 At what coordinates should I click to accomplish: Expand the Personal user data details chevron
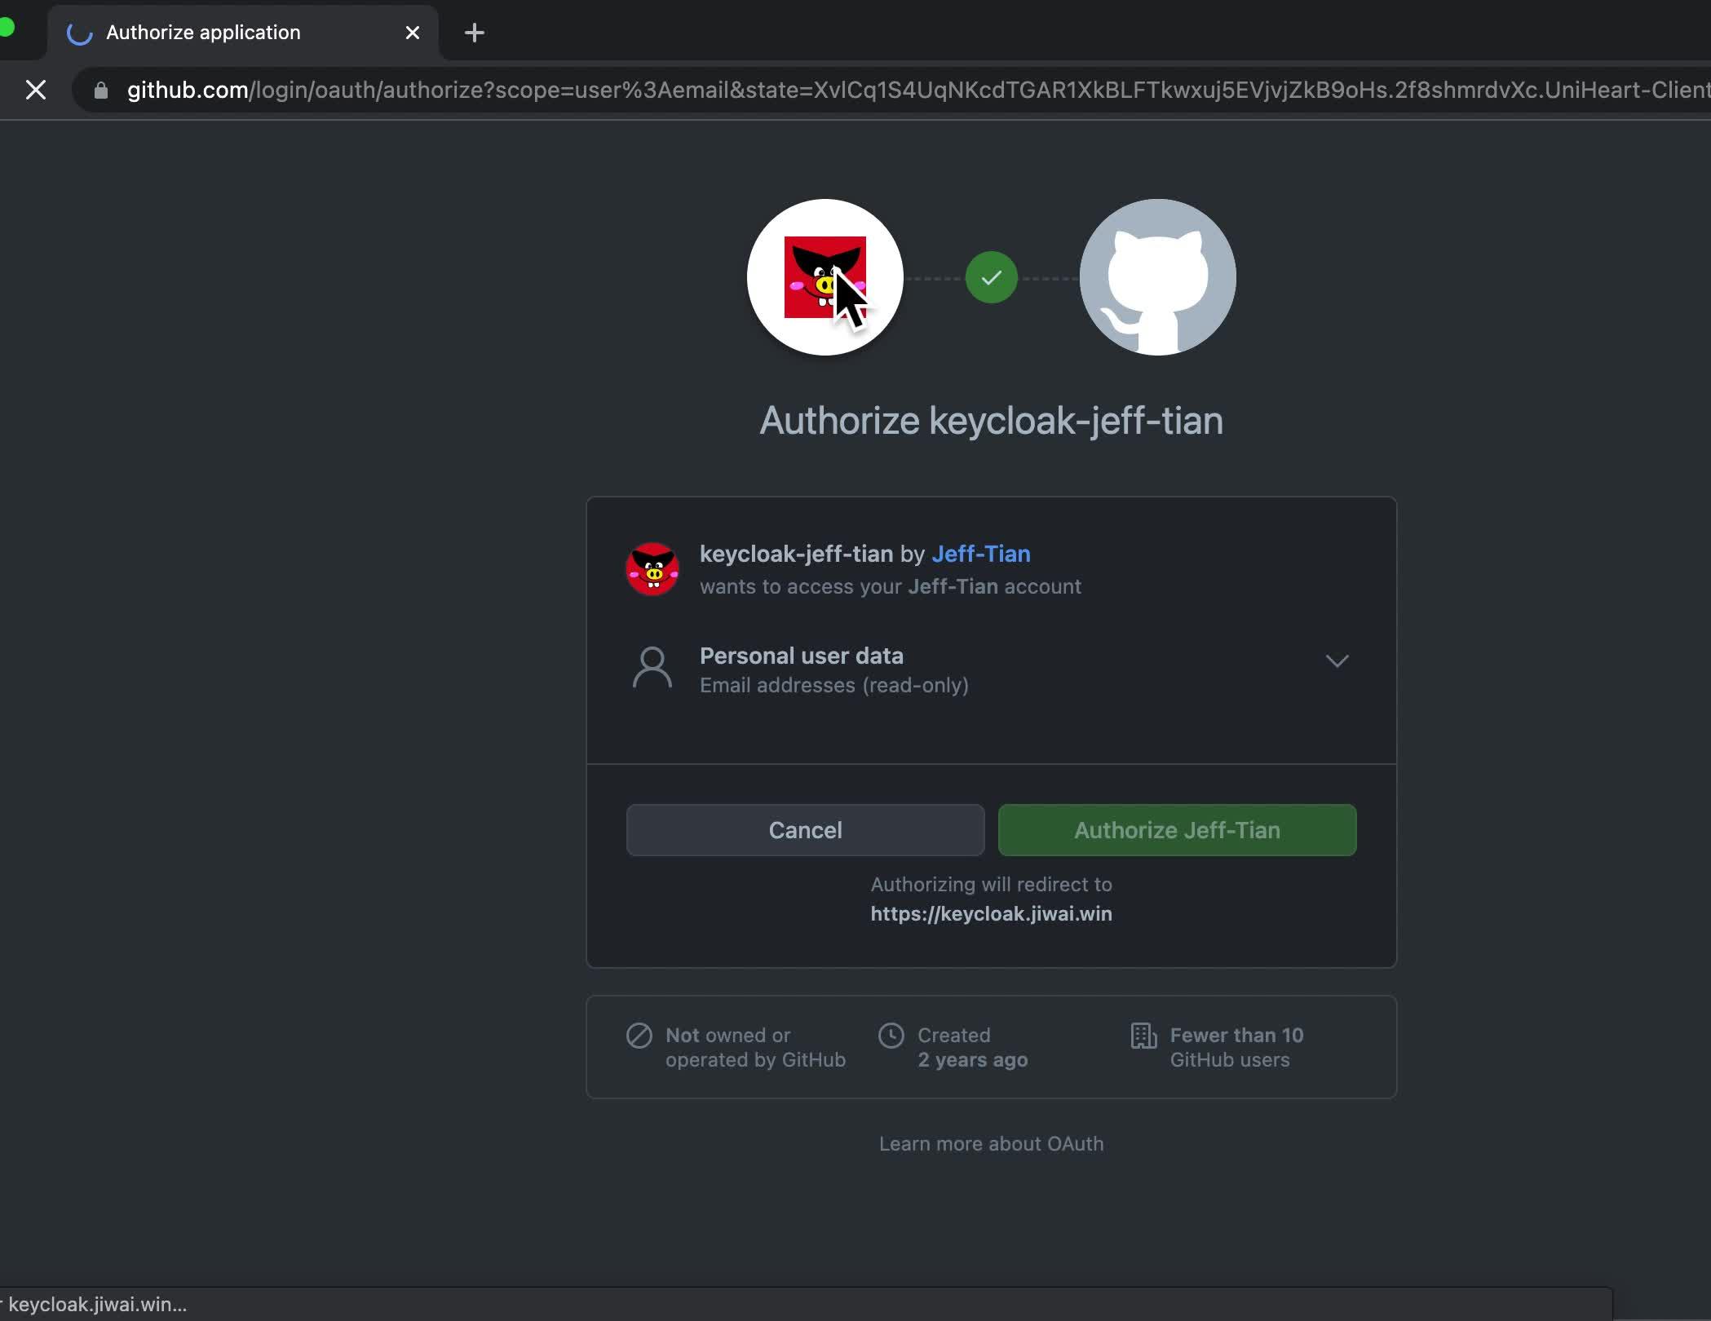pos(1337,660)
